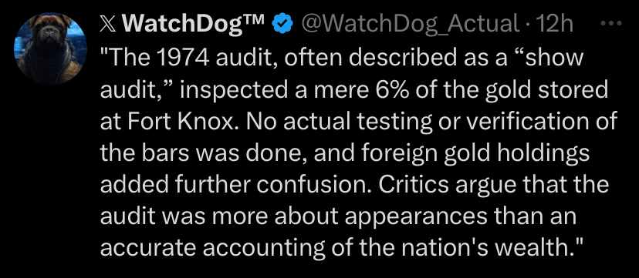Screen dimensions: 639x278
Task: Open the three-dot more options menu
Action: tap(611, 24)
